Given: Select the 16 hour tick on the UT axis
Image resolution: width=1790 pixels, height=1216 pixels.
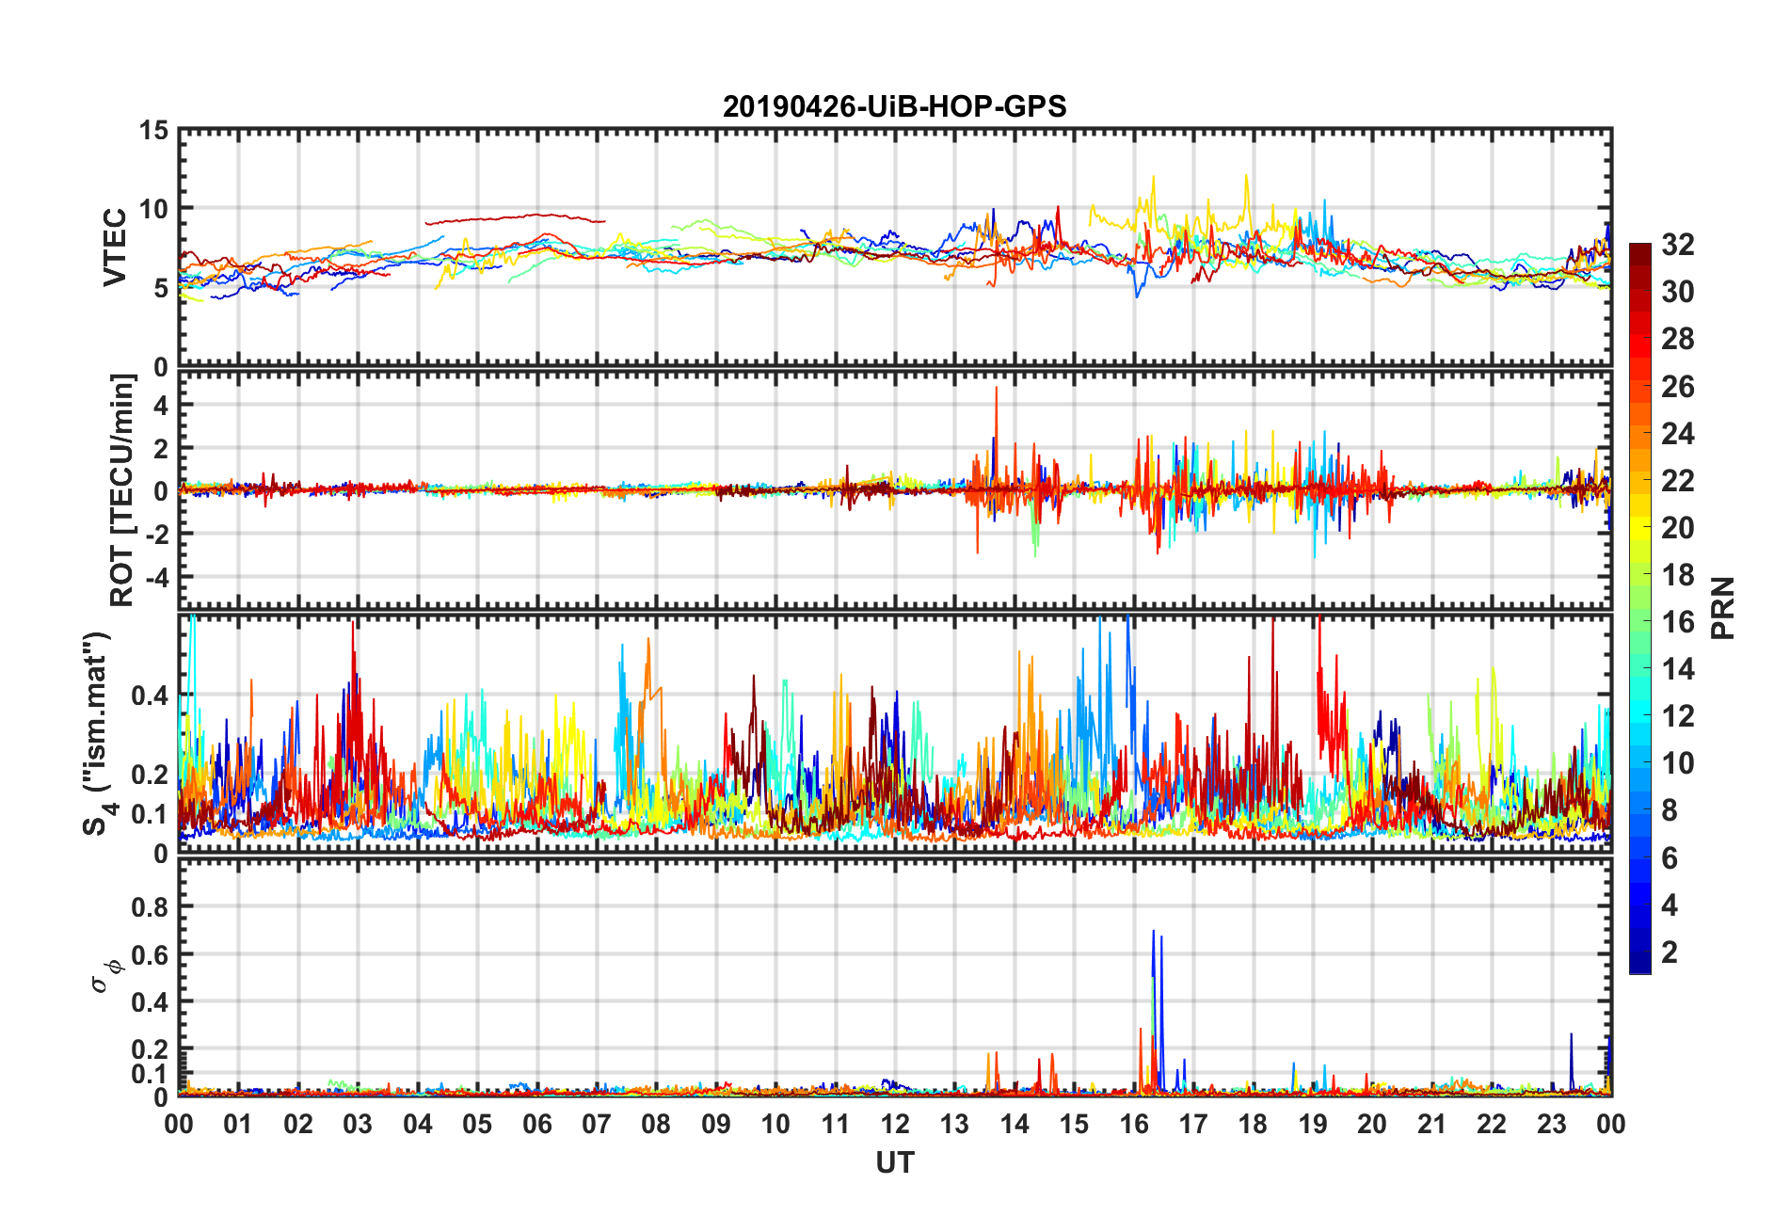Looking at the screenshot, I should click(1134, 1124).
